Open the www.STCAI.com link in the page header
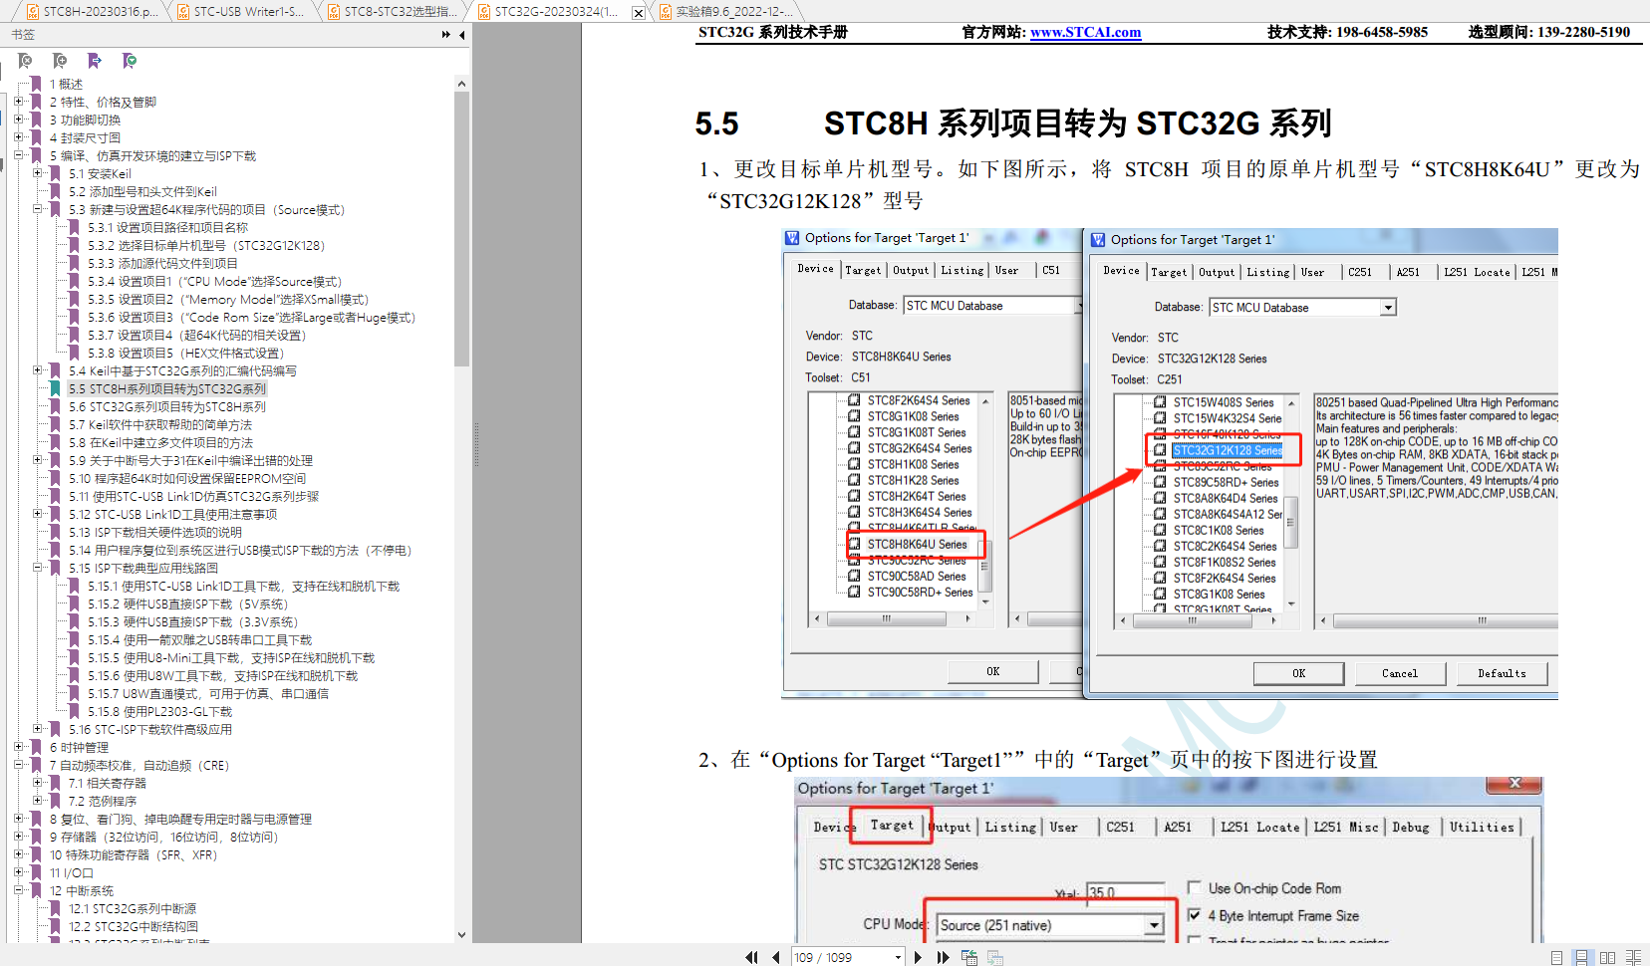The width and height of the screenshot is (1650, 966). (x=1085, y=32)
